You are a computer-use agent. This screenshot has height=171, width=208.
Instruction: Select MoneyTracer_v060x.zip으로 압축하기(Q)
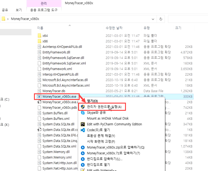tap(116, 147)
